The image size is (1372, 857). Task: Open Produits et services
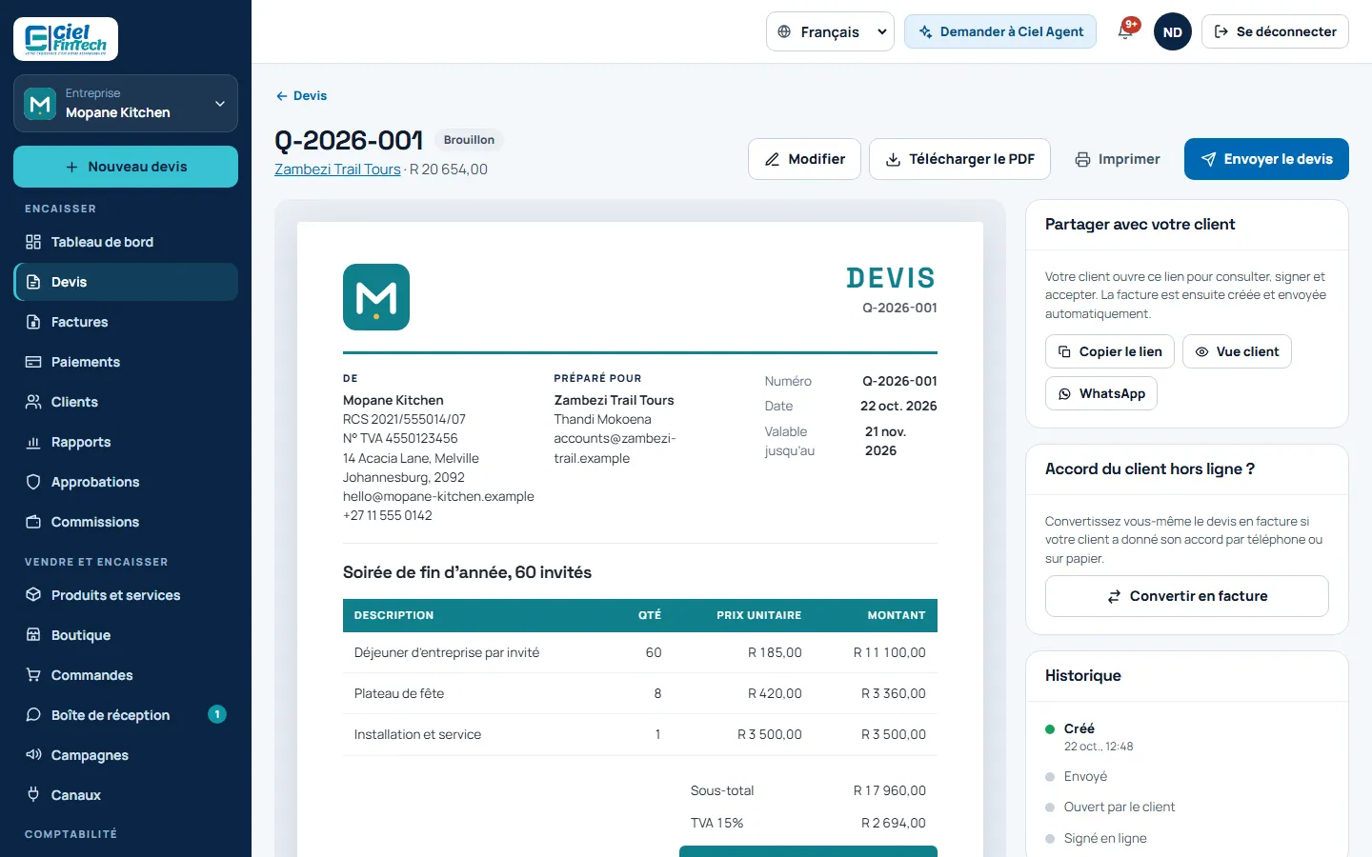[126, 595]
